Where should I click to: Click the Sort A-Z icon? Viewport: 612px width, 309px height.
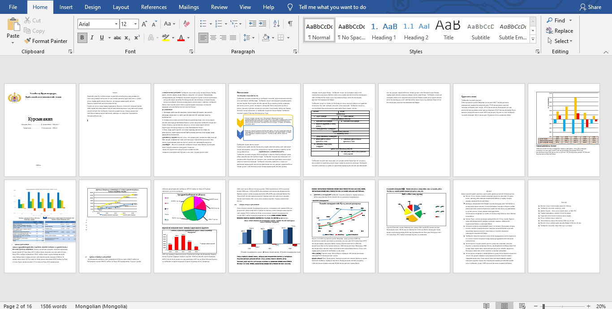[277, 24]
